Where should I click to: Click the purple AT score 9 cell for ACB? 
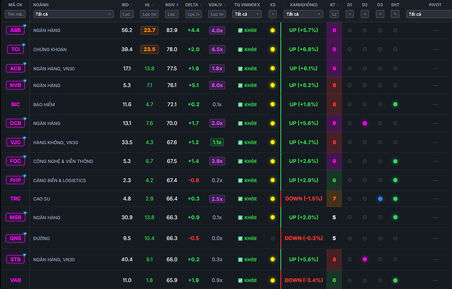[x=334, y=68]
